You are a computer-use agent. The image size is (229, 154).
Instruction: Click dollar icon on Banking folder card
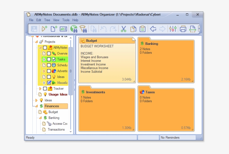coord(142,43)
